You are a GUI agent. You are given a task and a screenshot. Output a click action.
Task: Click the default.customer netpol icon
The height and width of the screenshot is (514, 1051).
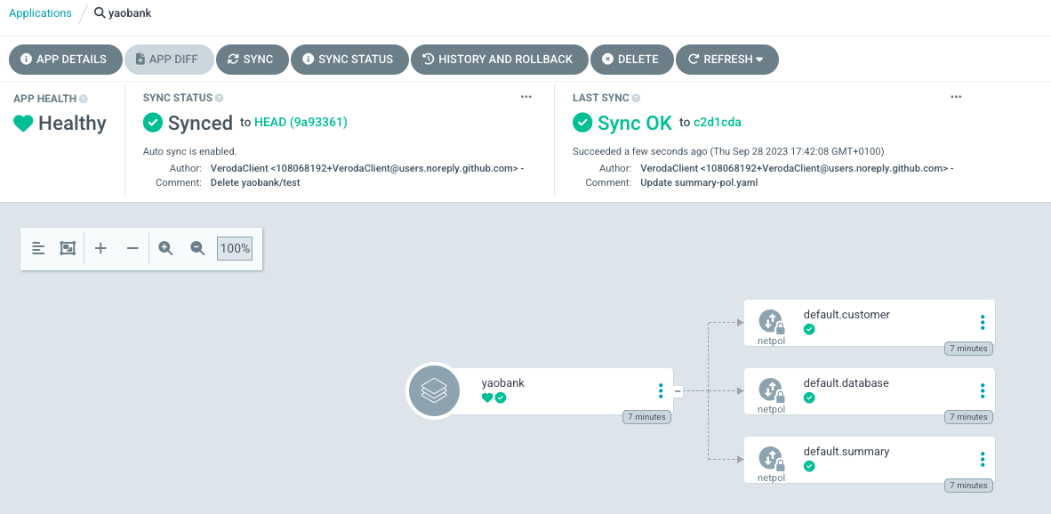click(x=771, y=322)
